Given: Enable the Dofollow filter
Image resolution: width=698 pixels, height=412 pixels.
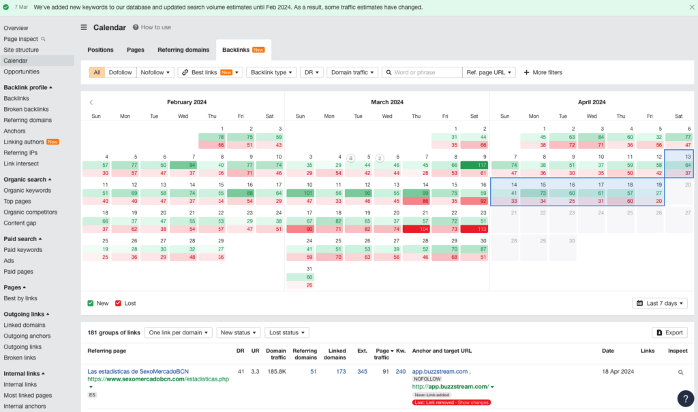Looking at the screenshot, I should (120, 72).
